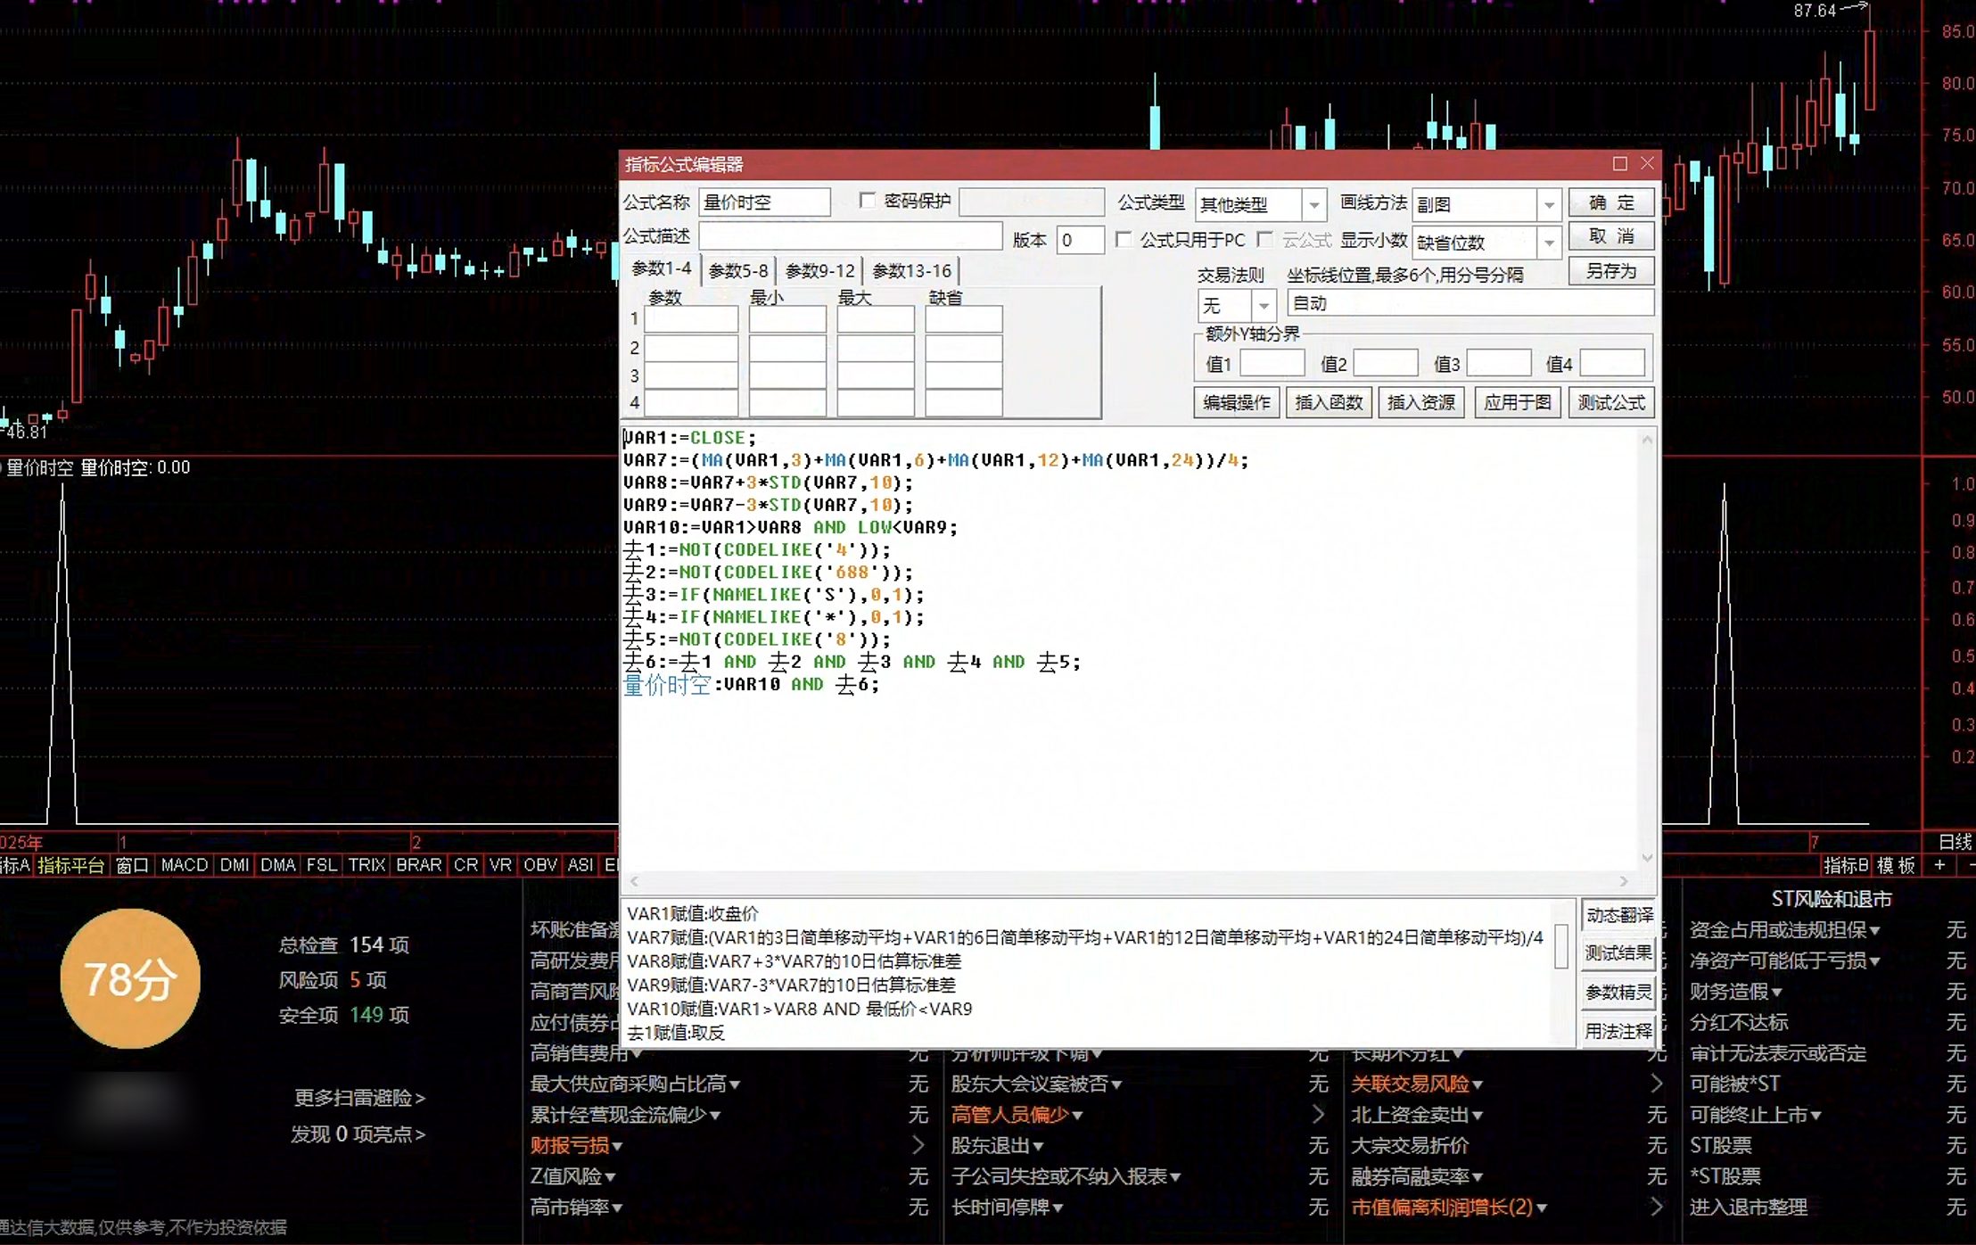The width and height of the screenshot is (1976, 1245).
Task: Toggle the 云公式 checkbox
Action: (x=1264, y=239)
